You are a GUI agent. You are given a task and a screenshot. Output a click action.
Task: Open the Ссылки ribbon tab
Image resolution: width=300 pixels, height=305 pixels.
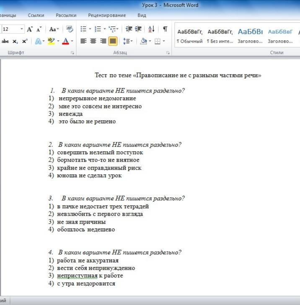tap(36, 15)
